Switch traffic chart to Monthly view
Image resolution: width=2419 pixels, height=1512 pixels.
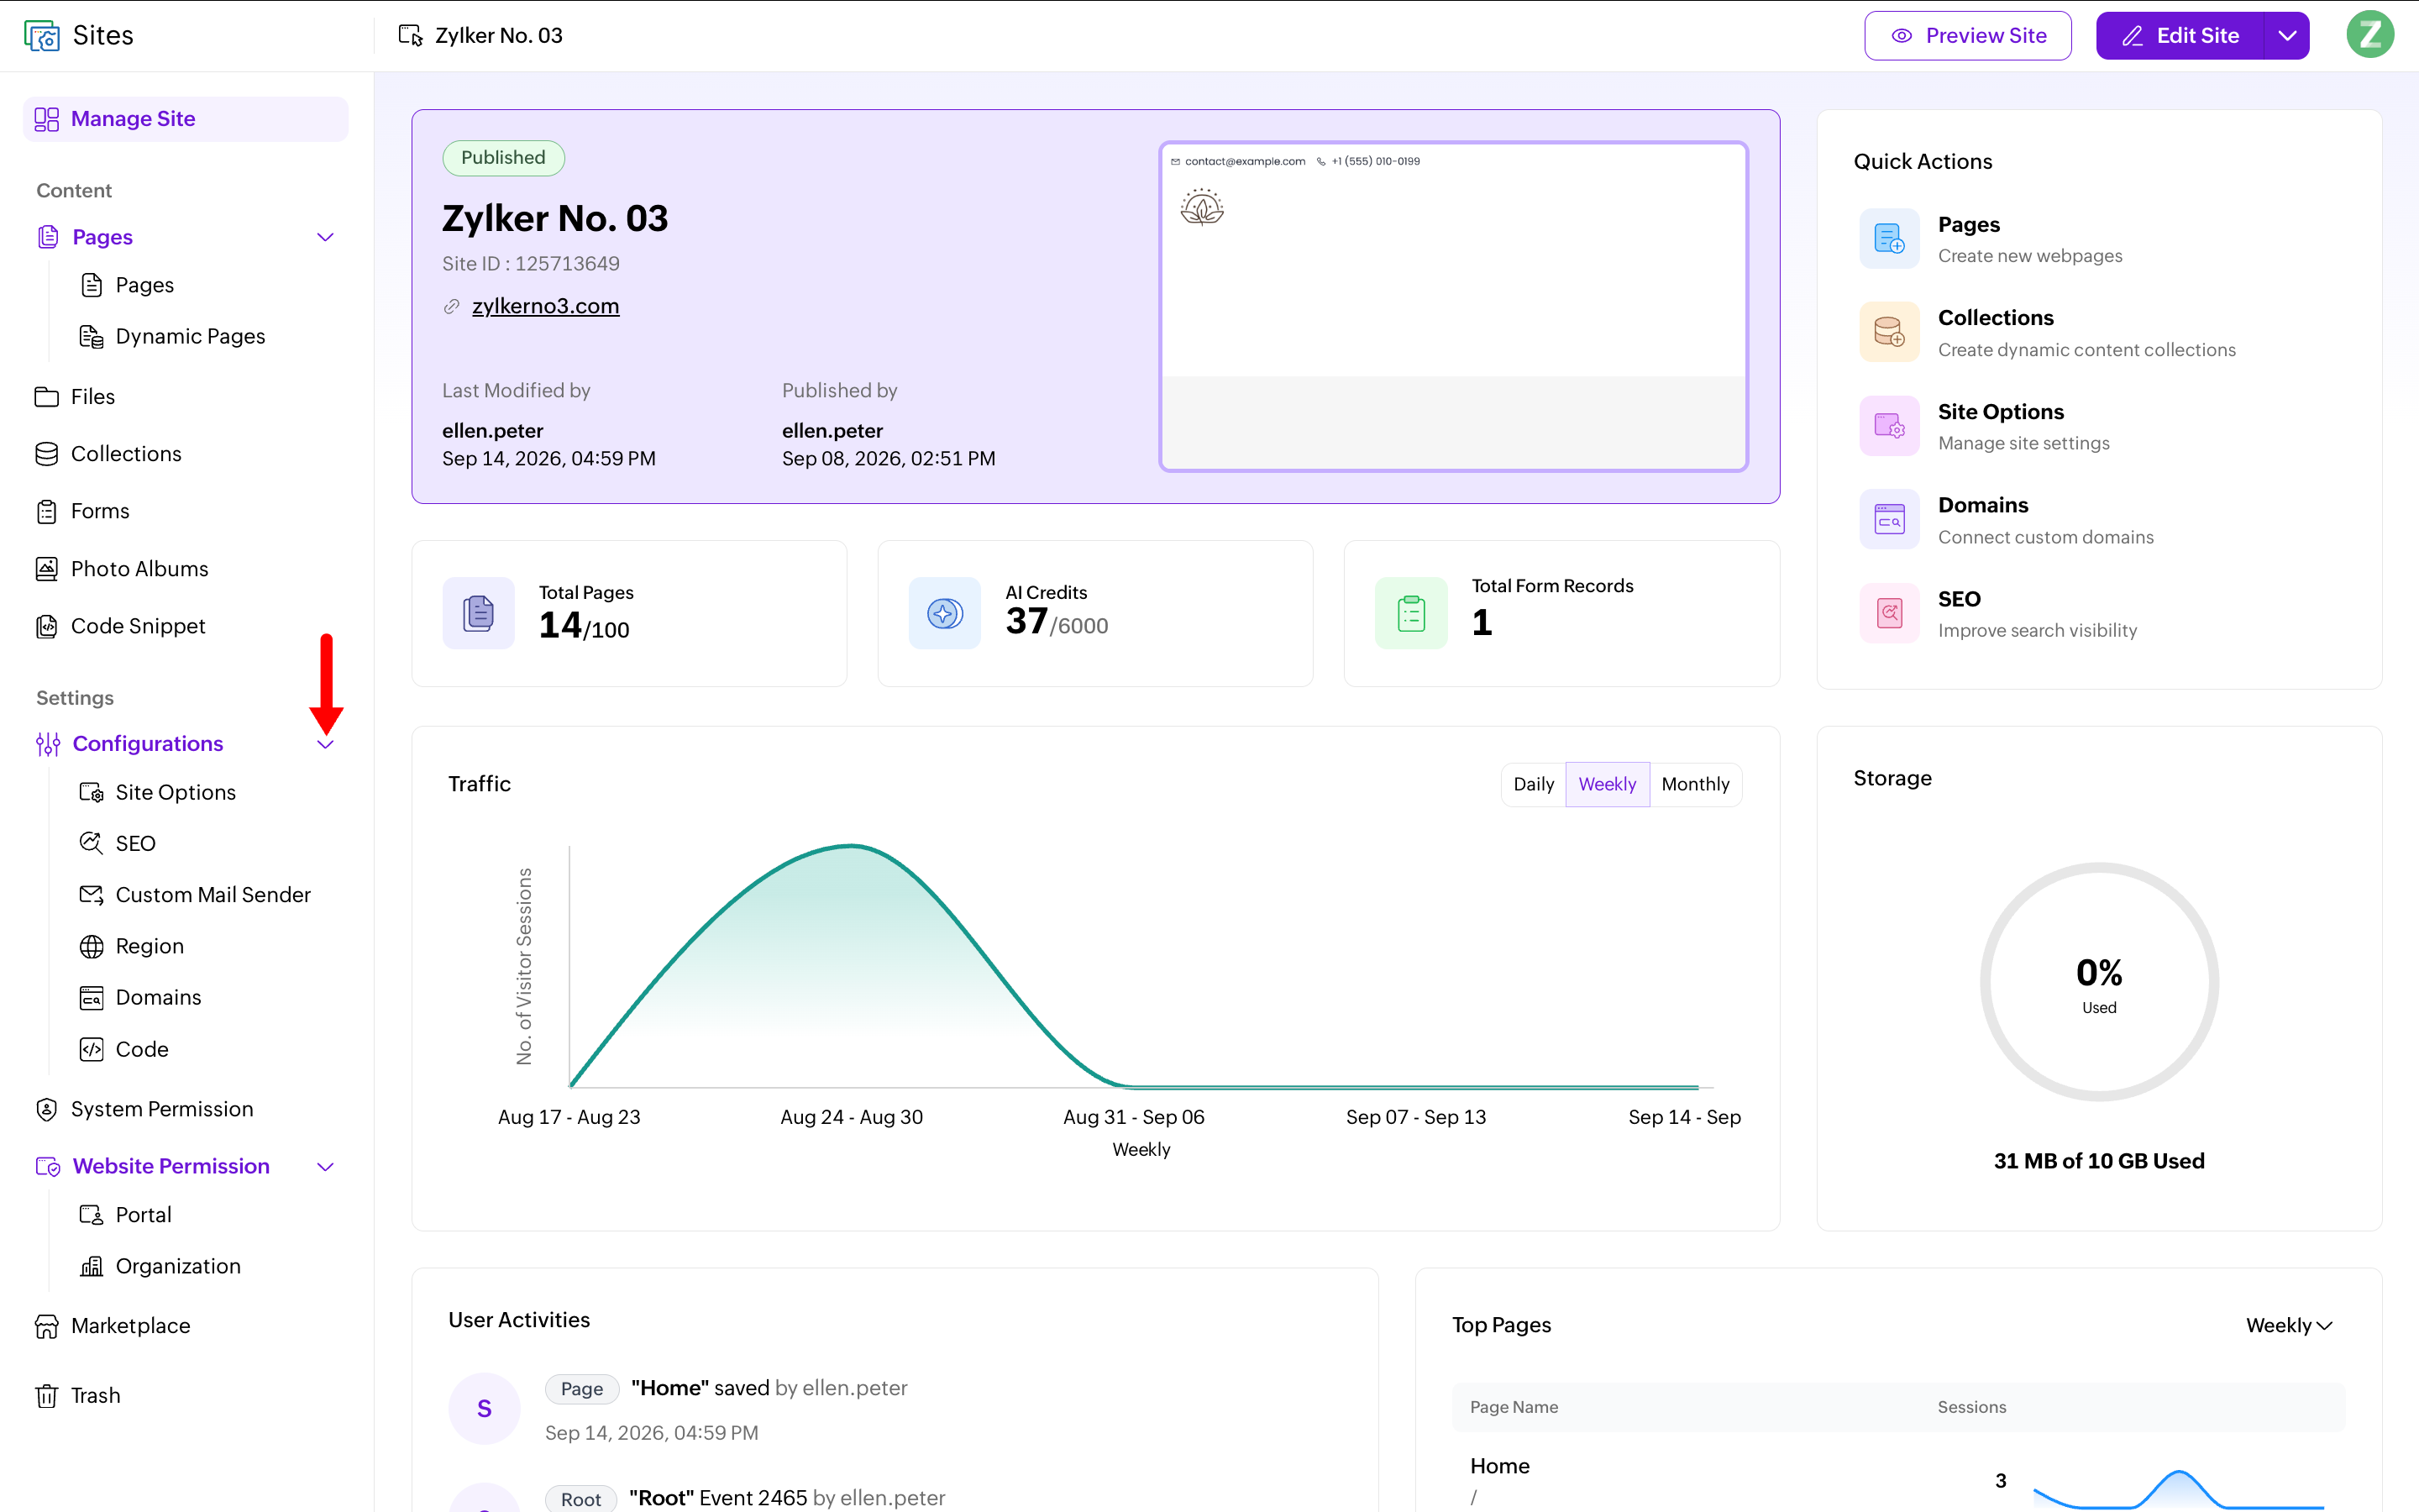[1695, 784]
